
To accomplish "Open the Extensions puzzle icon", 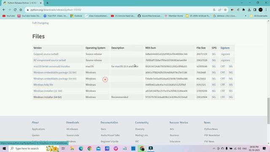I will pos(243,10).
